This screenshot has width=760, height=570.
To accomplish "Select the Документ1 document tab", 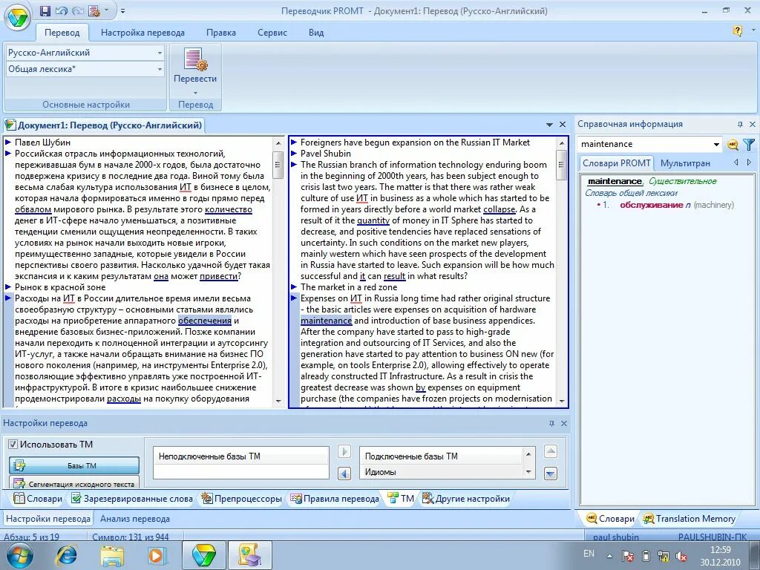I will tap(104, 125).
